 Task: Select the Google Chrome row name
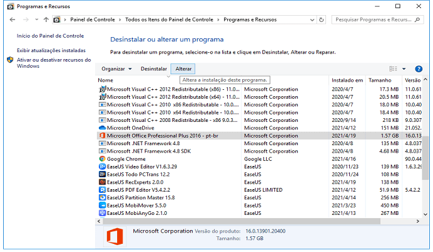pos(127,159)
